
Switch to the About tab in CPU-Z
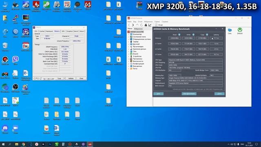82,31
